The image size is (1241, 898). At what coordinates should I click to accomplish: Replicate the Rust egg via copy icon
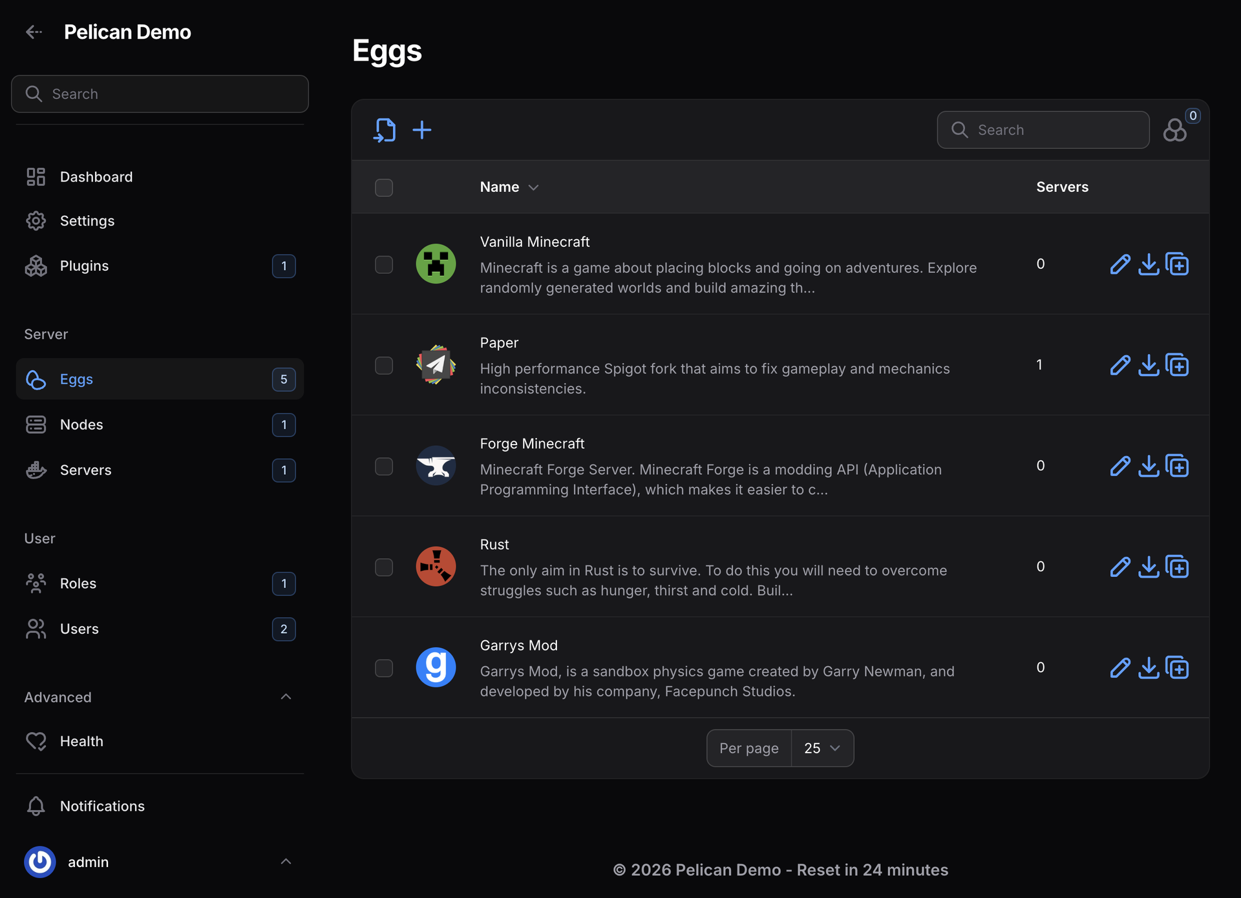click(x=1177, y=566)
